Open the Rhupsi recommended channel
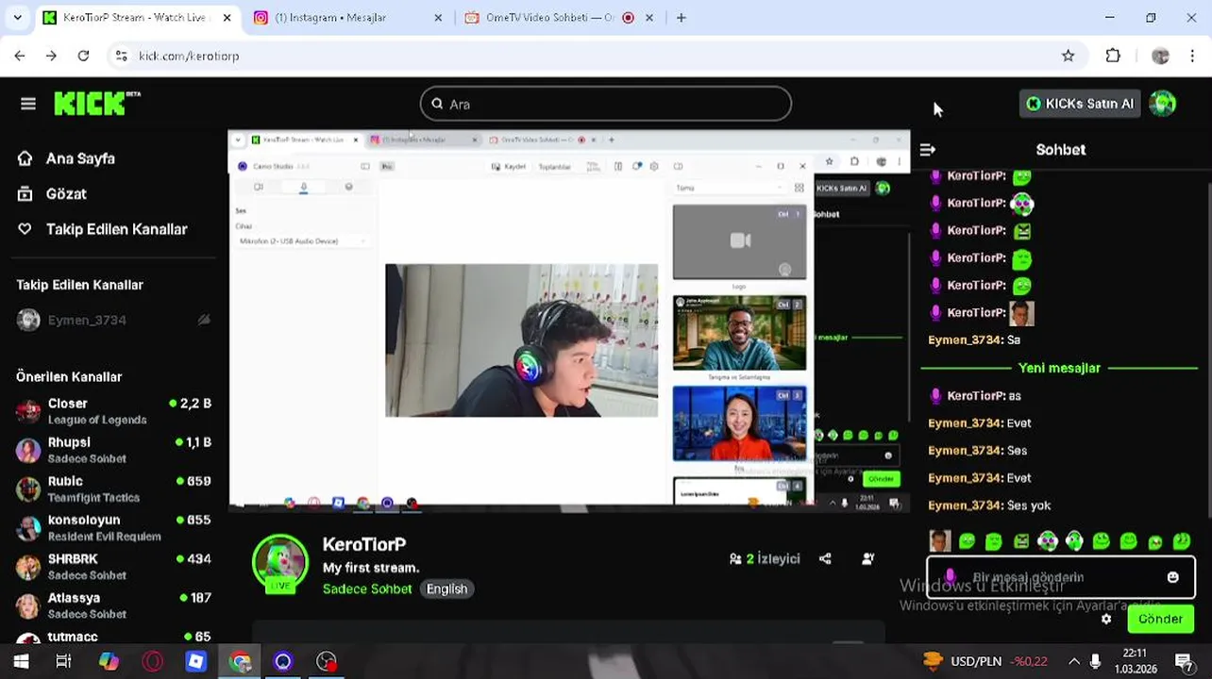 (113, 450)
